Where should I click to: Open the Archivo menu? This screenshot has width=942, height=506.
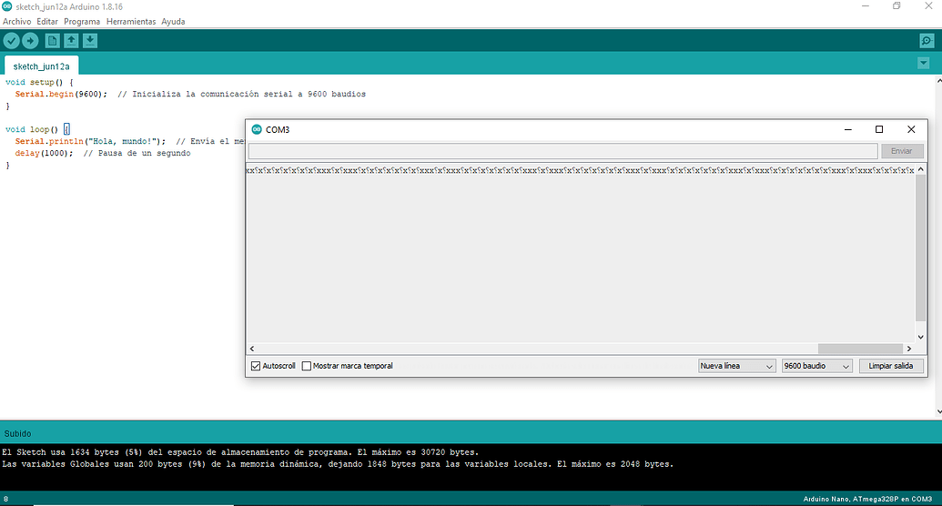[16, 22]
